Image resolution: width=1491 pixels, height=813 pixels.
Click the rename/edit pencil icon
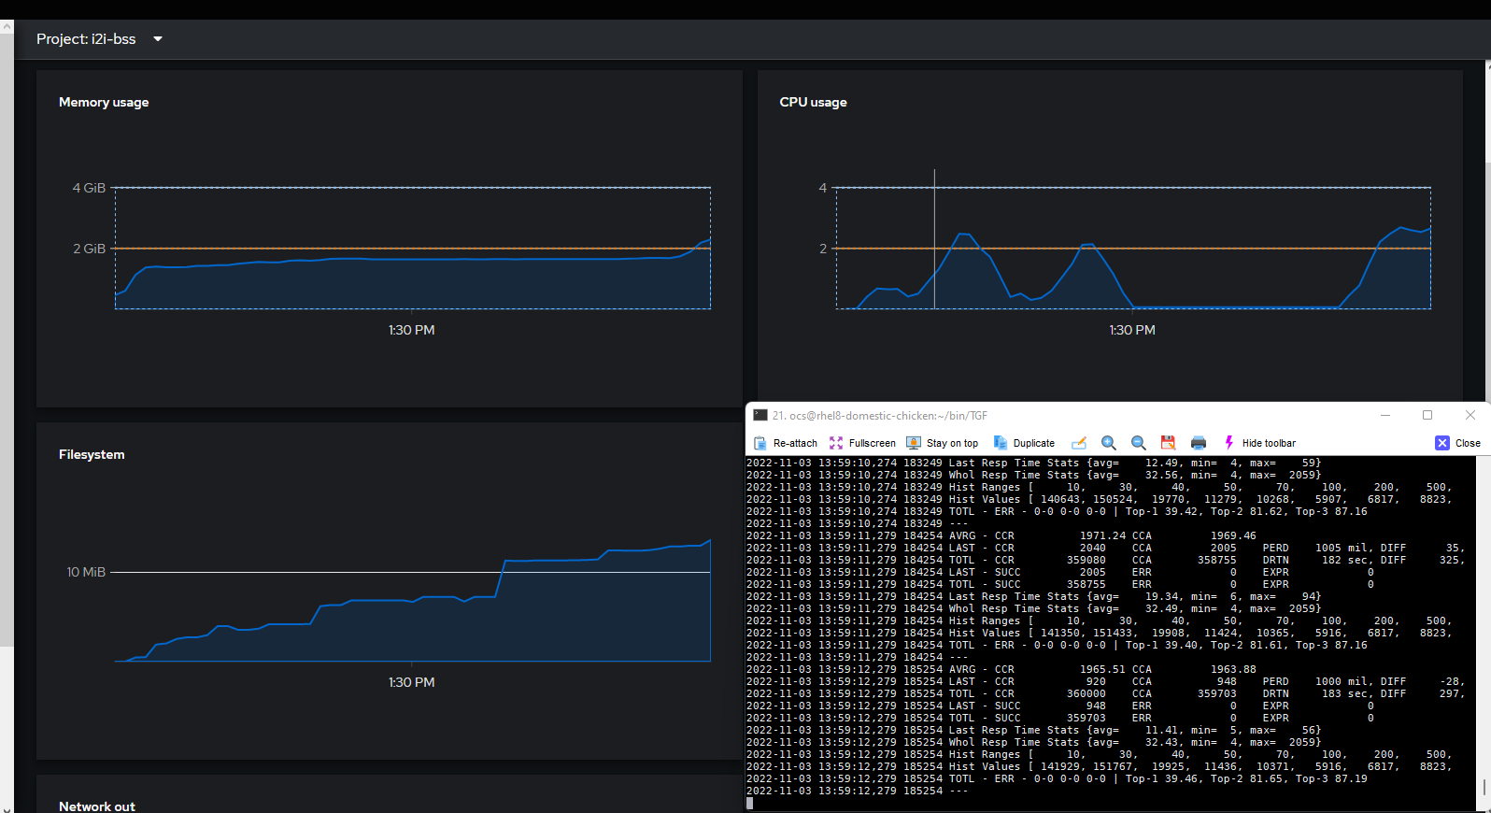(1079, 443)
